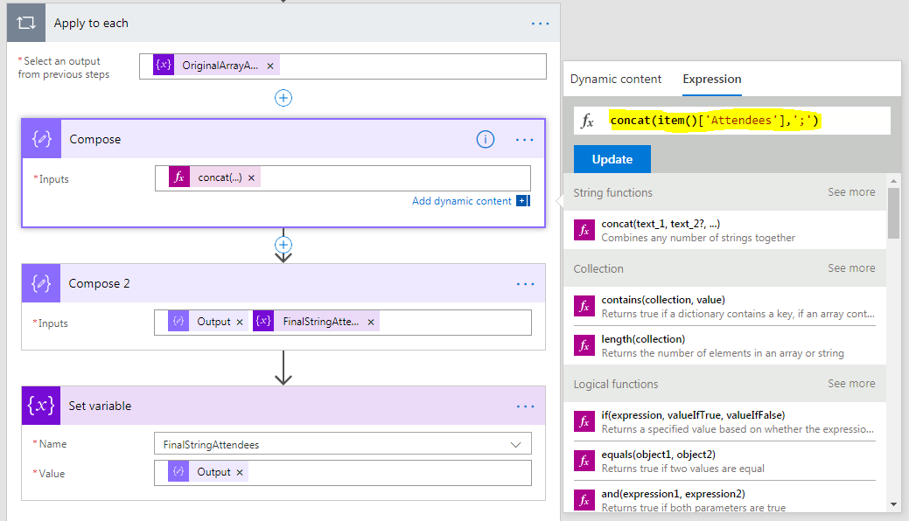The image size is (909, 521).
Task: Click the Update button
Action: point(612,158)
